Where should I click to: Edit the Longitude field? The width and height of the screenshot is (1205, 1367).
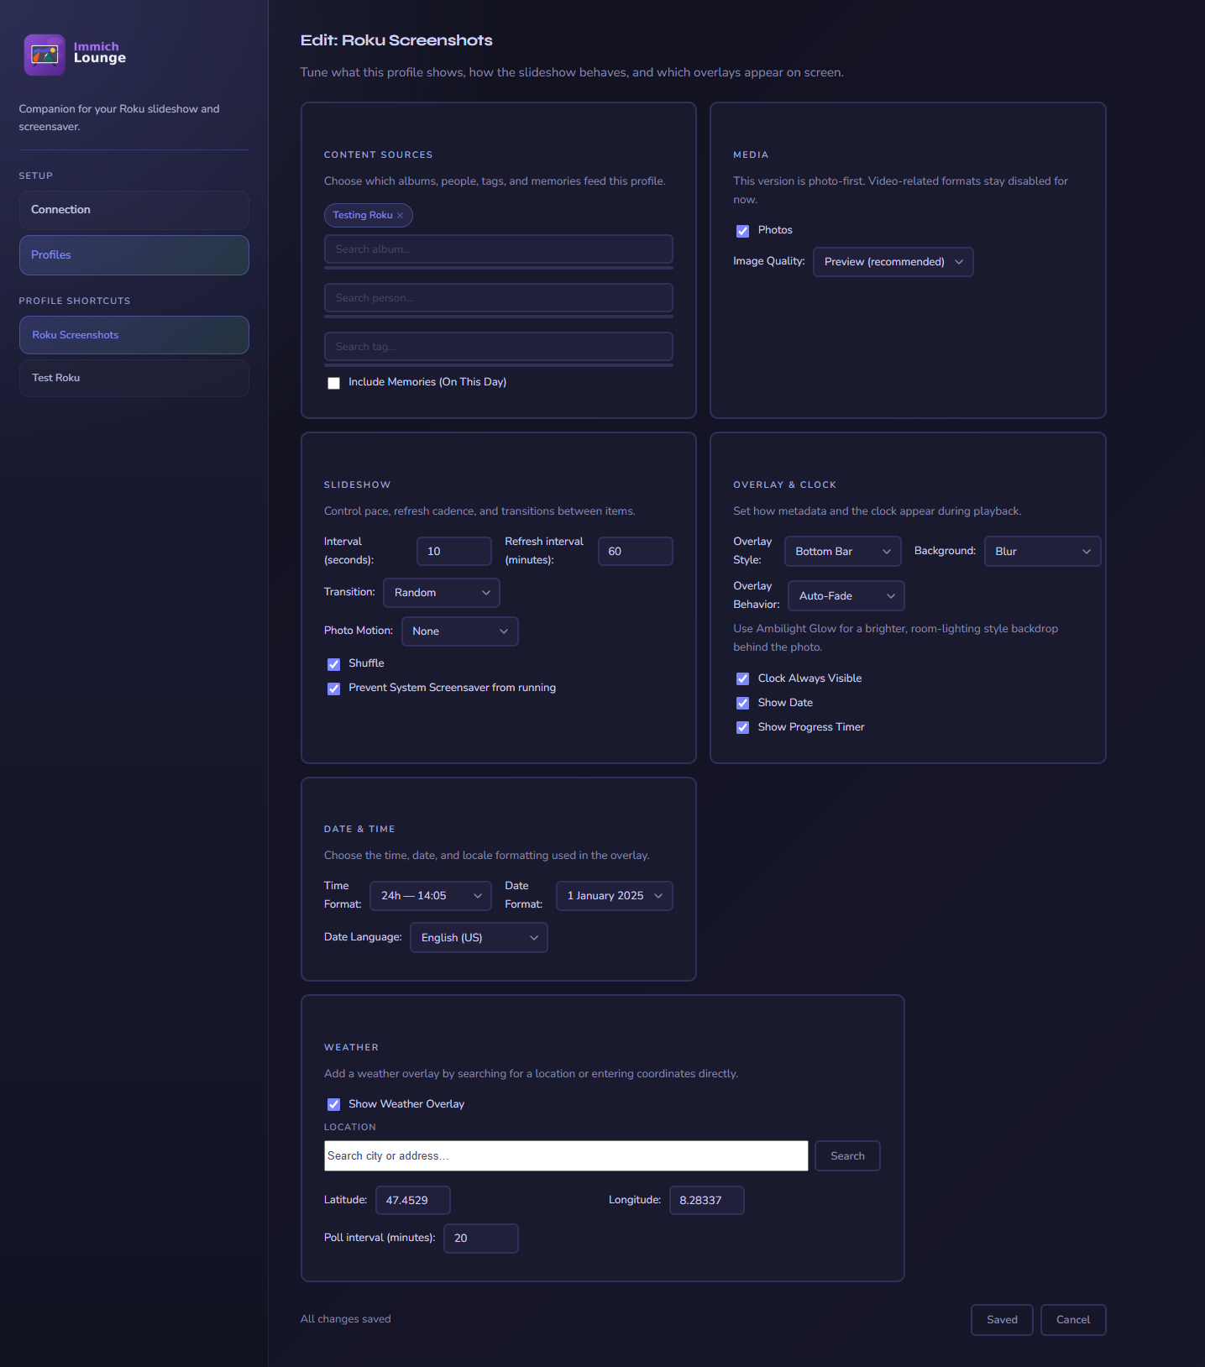click(x=707, y=1201)
